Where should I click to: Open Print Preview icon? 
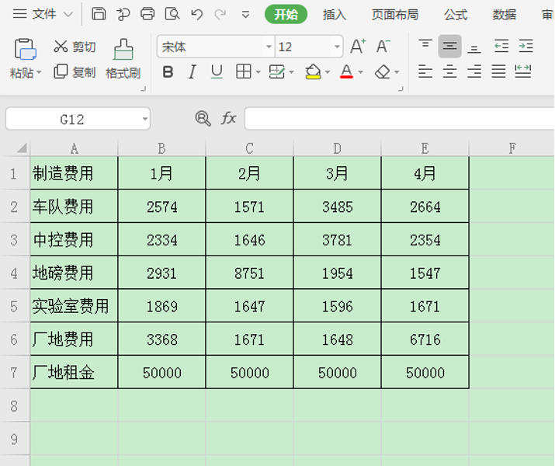click(x=172, y=14)
